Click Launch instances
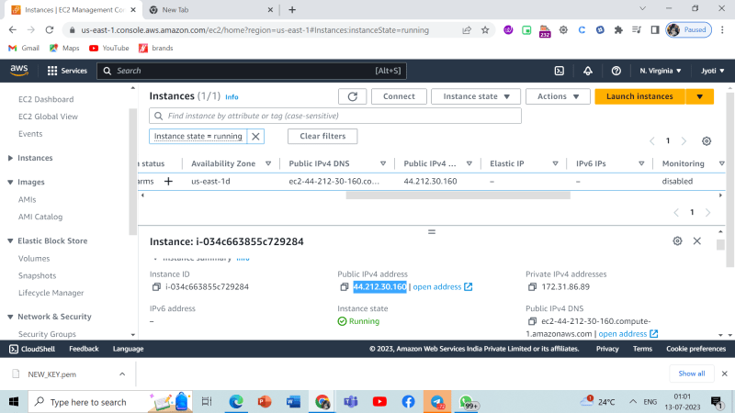This screenshot has width=735, height=413. pyautogui.click(x=639, y=96)
